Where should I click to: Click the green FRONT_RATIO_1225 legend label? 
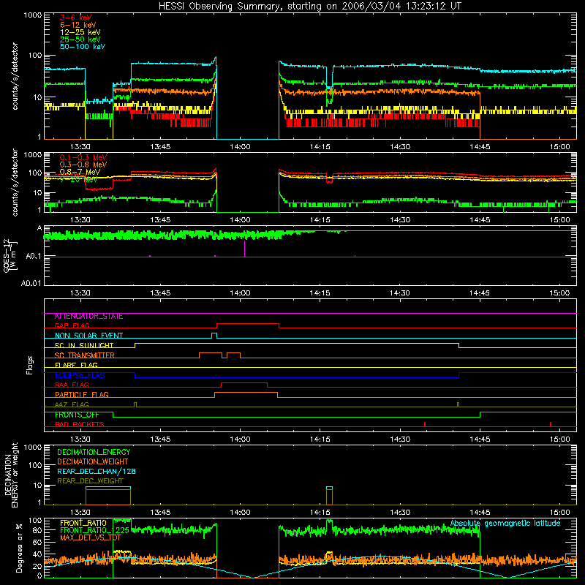pos(94,530)
